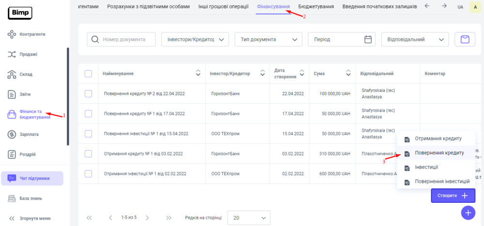Select Повернення кредиту from the create menu

[x=439, y=152]
